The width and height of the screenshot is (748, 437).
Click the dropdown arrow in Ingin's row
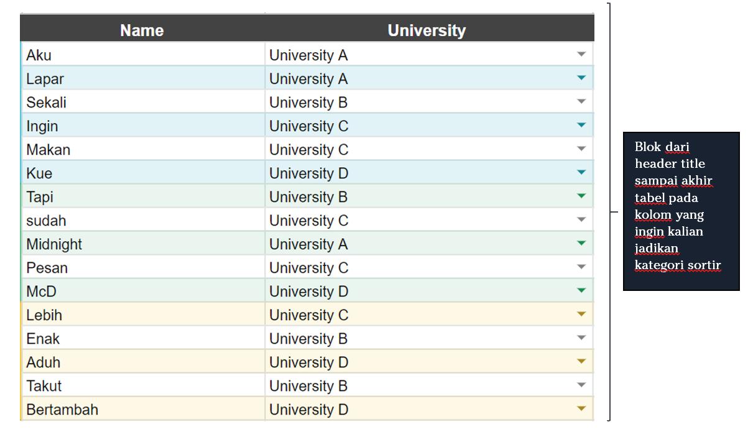tap(581, 126)
